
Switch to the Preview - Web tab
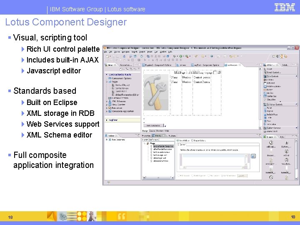pyautogui.click(x=162, y=131)
